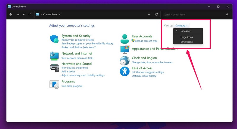Click the Network and Internet globe icon
Image resolution: width=237 pixels, height=129 pixels.
coord(54,56)
